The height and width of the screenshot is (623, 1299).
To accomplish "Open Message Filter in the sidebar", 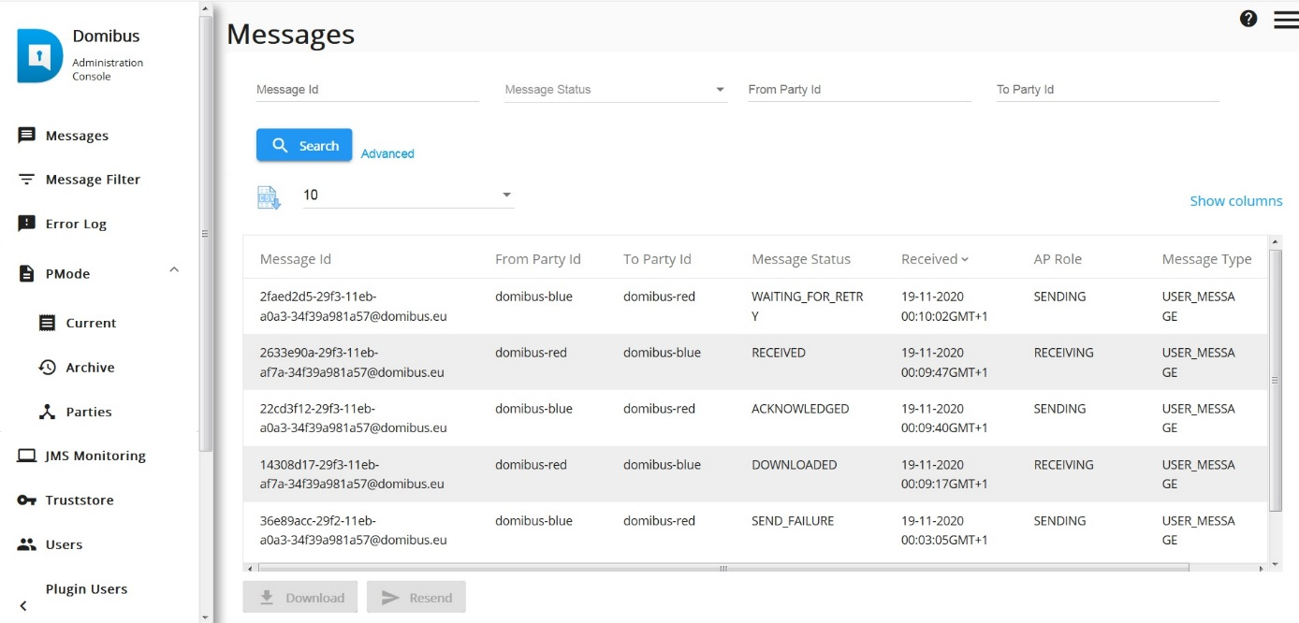I will pyautogui.click(x=80, y=180).
